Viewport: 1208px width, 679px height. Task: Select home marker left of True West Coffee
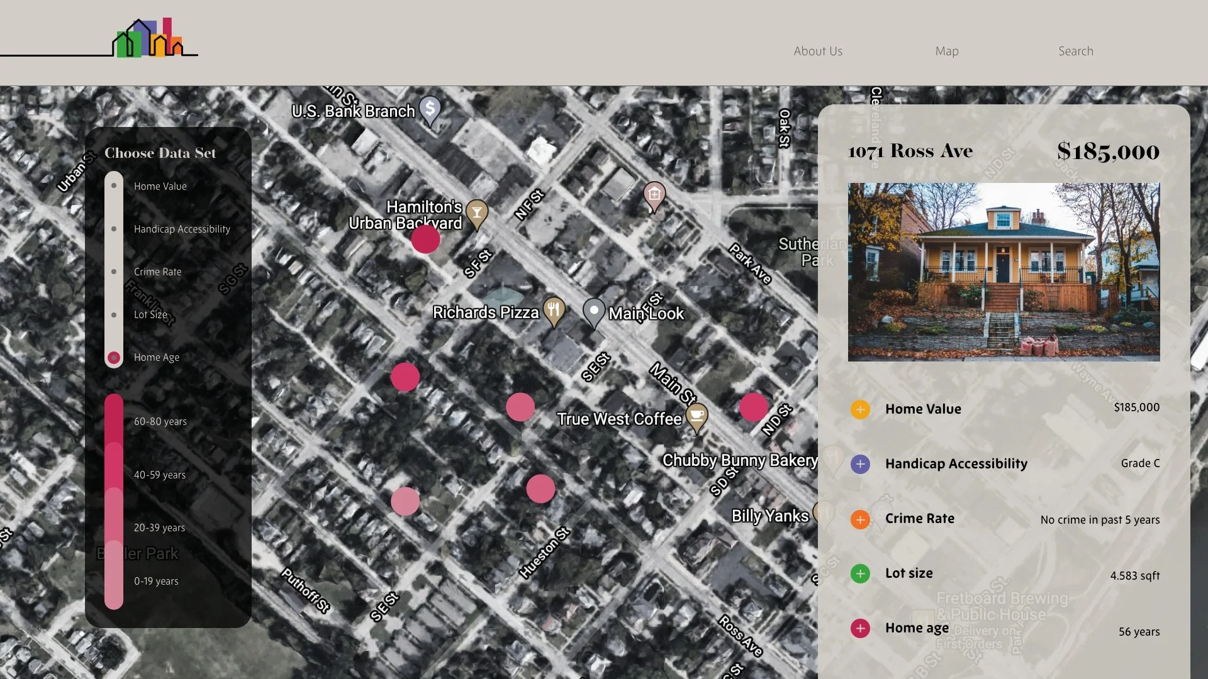[520, 407]
